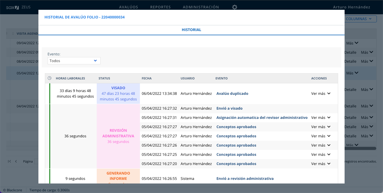Click the Generando Informe status cell

118,176
